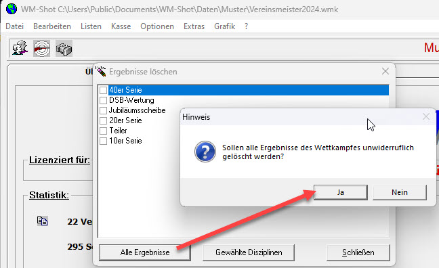This screenshot has height=268, width=439.
Task: Close the Ergebnisse löschen dialog with X
Action: [x=385, y=71]
